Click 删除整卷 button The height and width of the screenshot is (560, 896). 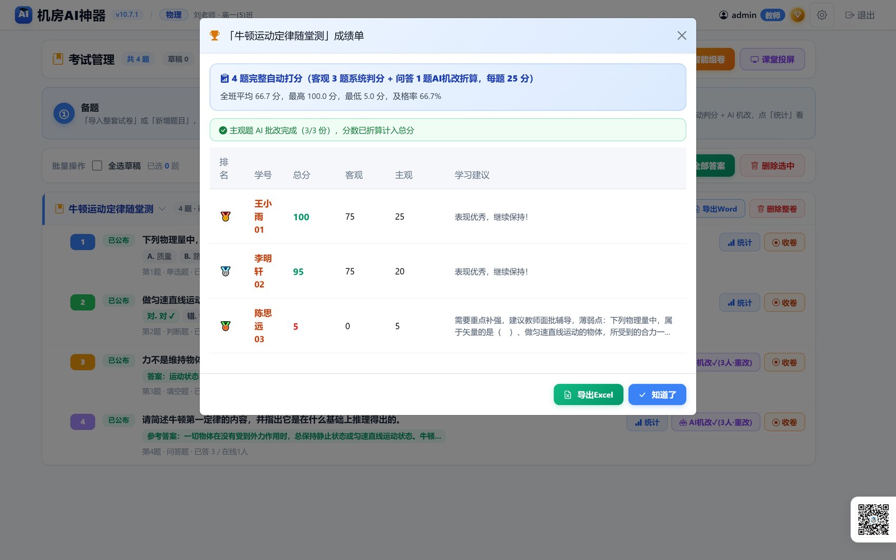coord(777,209)
